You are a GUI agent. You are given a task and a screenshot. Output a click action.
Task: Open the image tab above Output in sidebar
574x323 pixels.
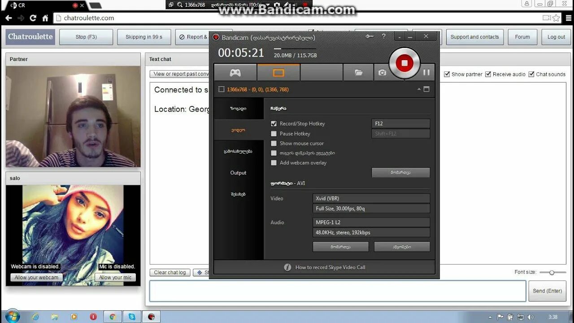point(238,151)
